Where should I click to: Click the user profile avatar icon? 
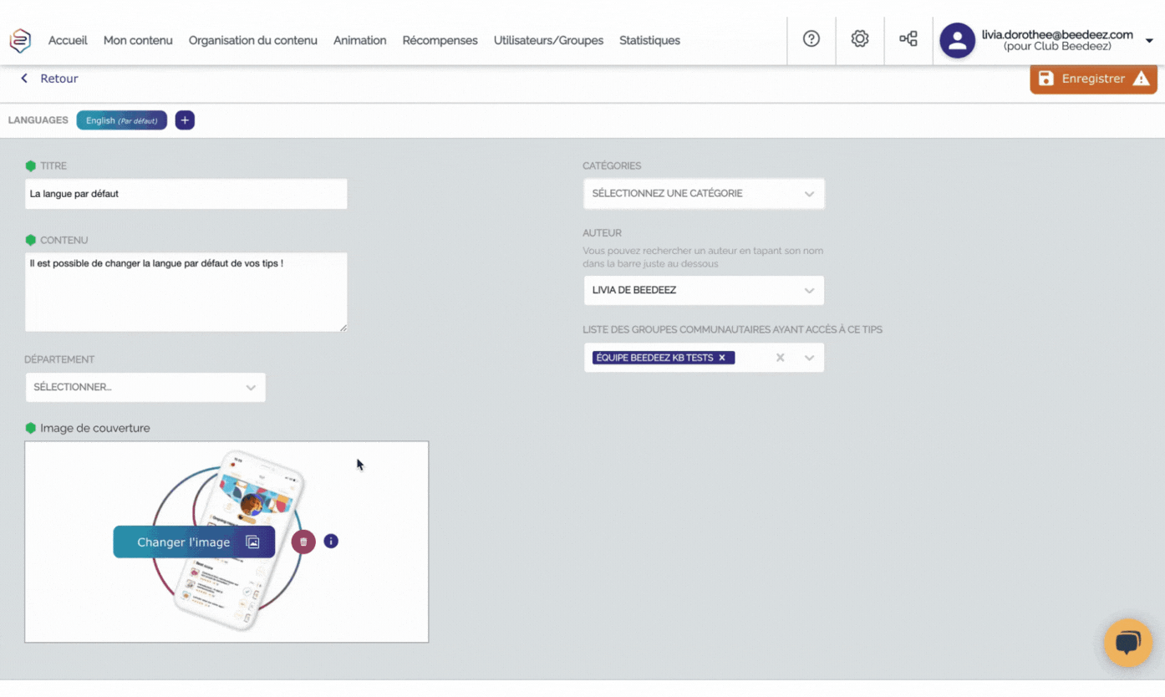point(957,40)
